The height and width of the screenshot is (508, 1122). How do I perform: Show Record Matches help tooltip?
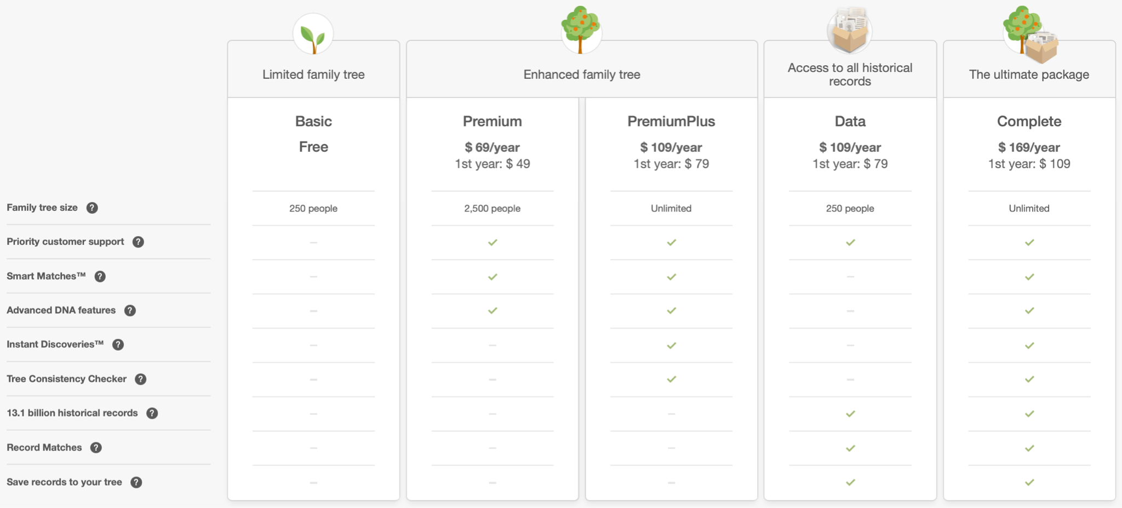click(x=96, y=448)
